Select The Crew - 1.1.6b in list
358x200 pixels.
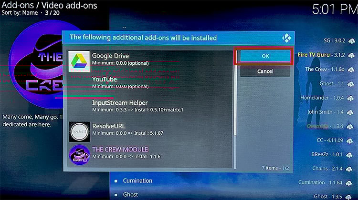tap(325, 69)
